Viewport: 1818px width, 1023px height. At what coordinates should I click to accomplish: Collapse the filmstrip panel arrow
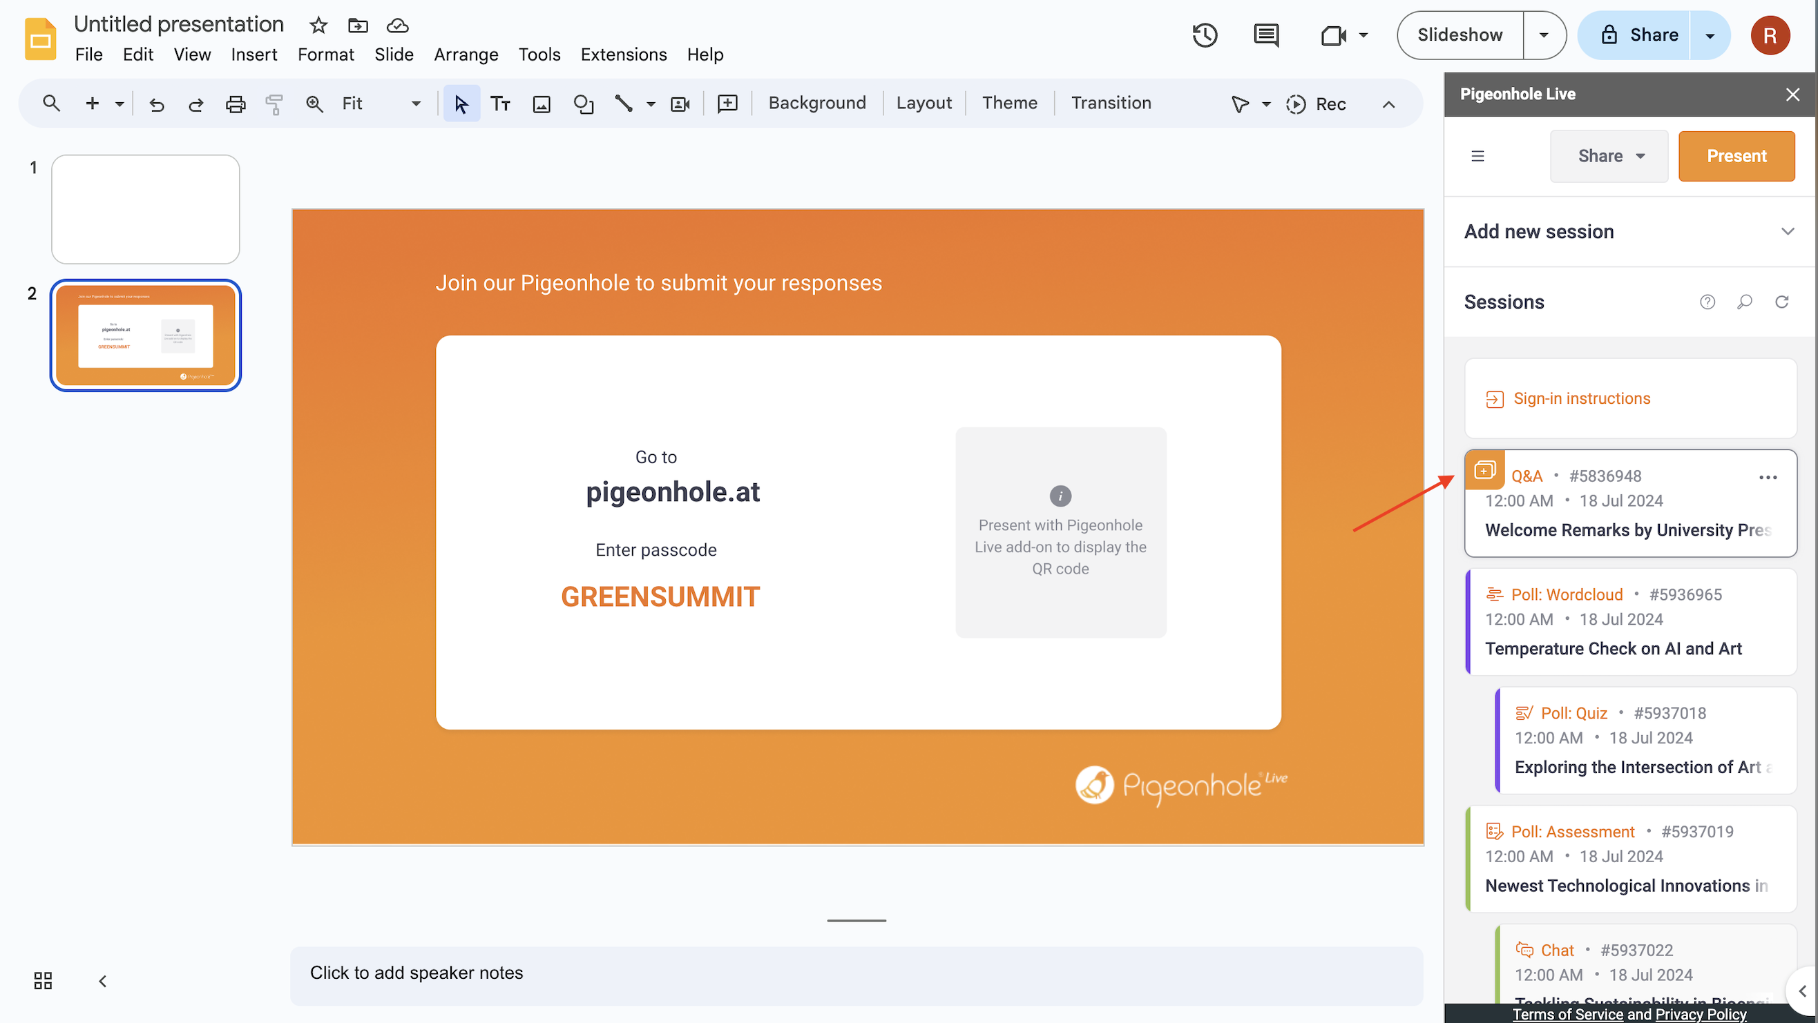point(103,981)
